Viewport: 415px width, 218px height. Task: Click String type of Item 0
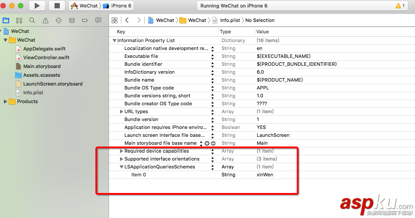[229, 175]
